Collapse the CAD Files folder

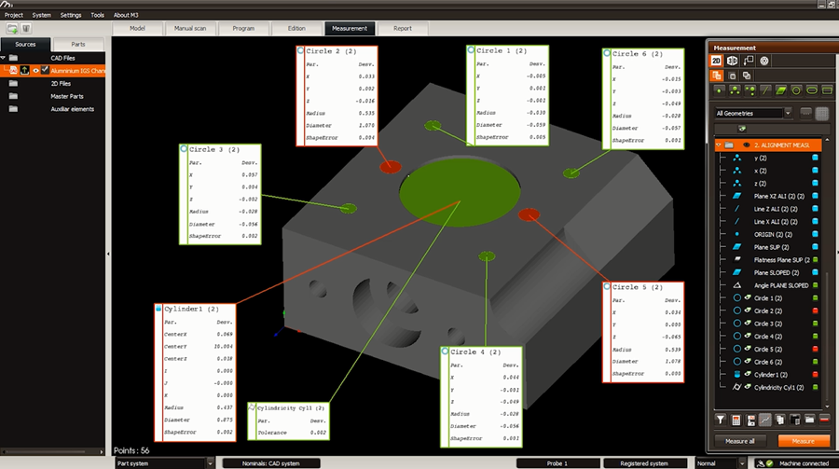click(5, 58)
